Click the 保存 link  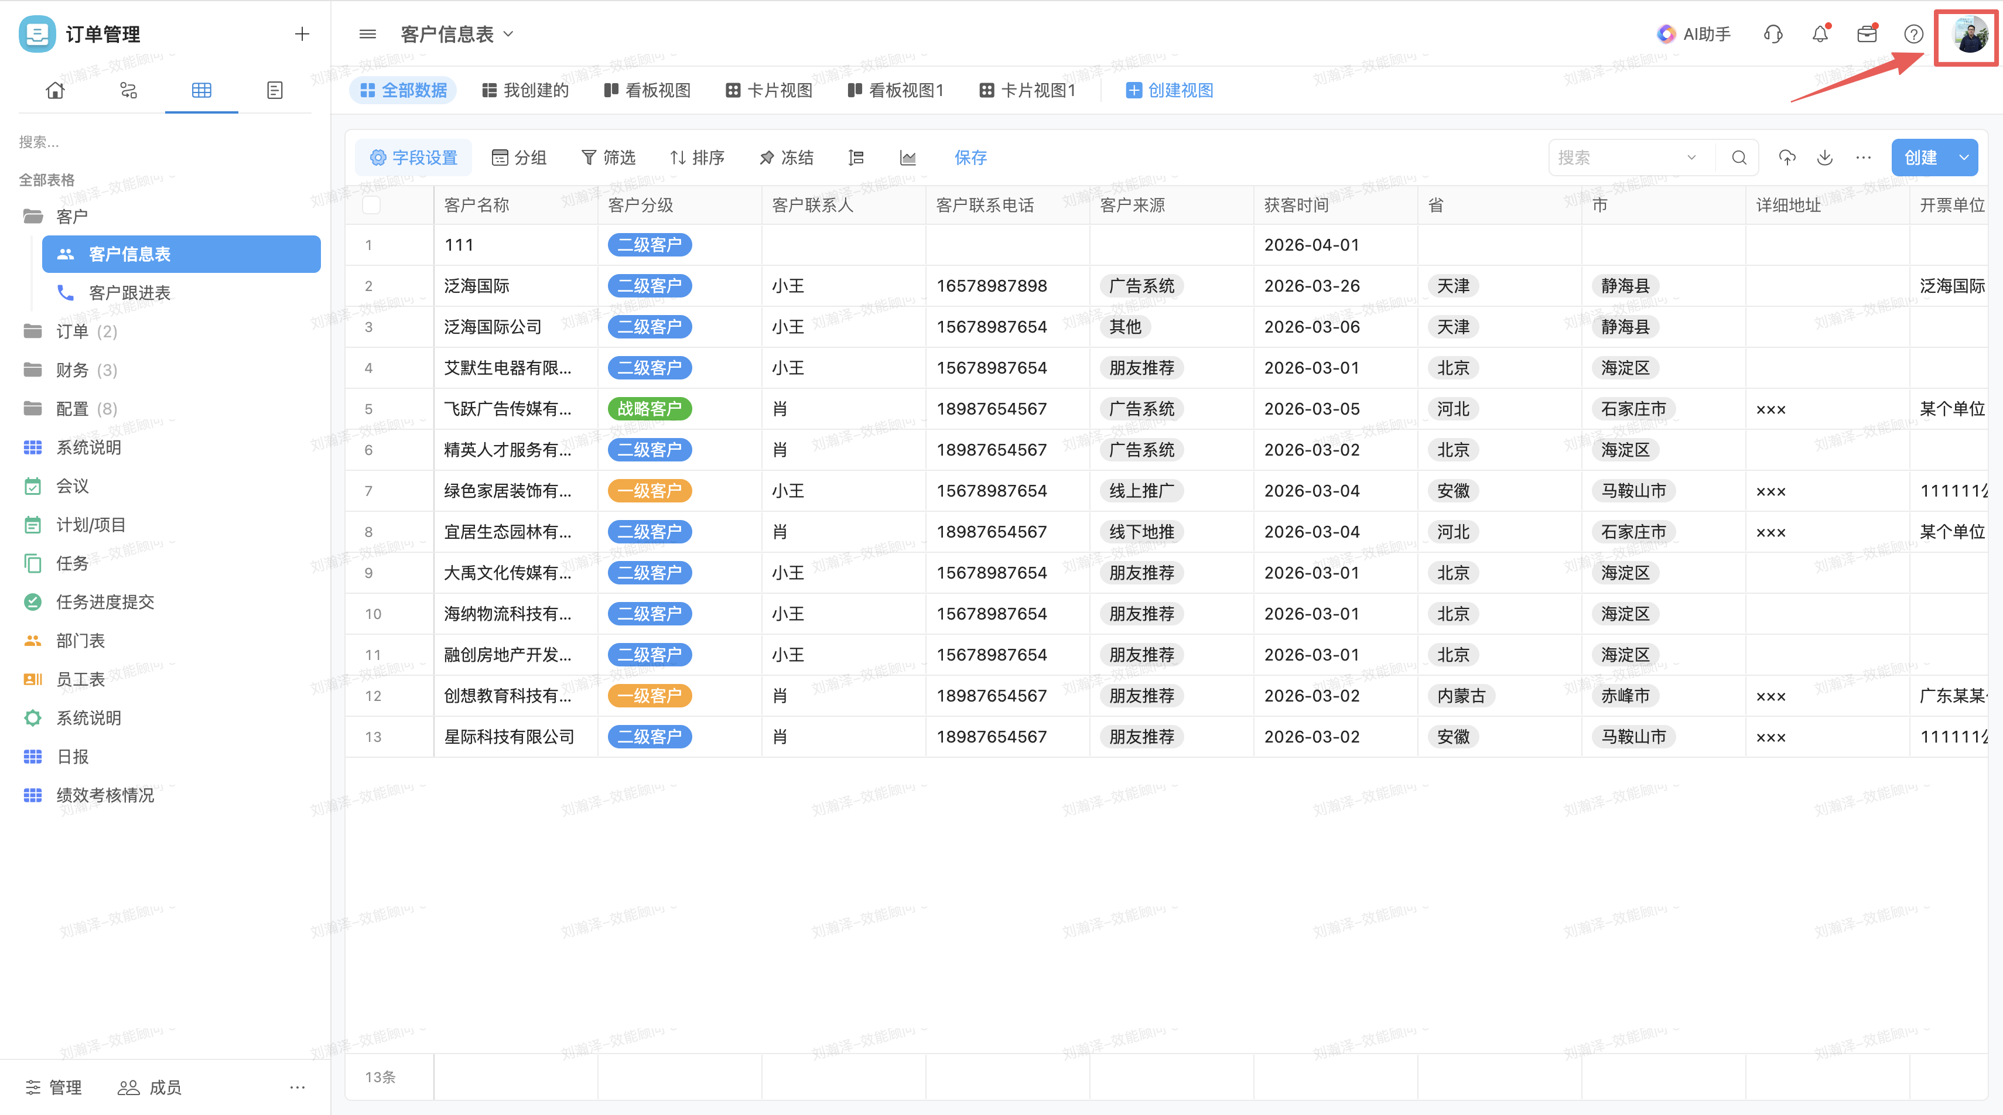[970, 158]
